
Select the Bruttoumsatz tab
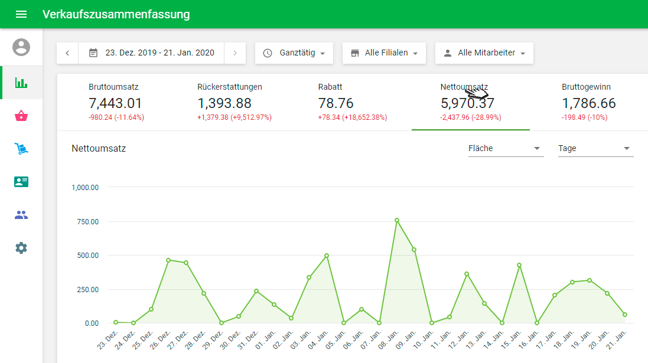116,102
